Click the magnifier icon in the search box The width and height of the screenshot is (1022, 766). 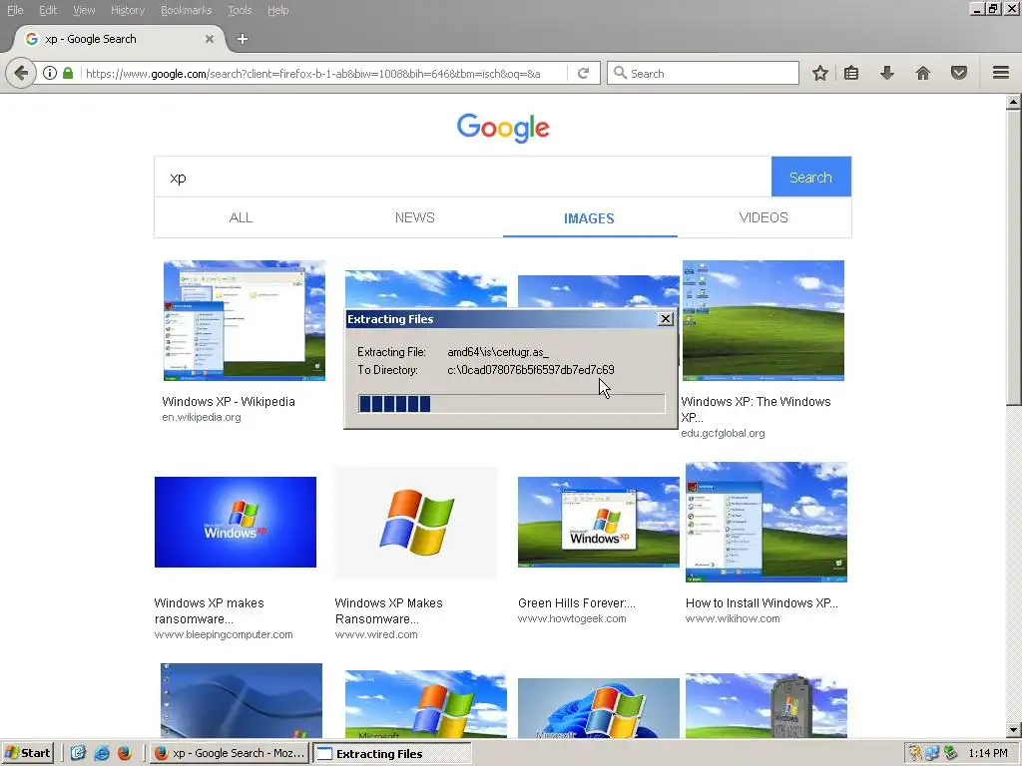(x=621, y=73)
